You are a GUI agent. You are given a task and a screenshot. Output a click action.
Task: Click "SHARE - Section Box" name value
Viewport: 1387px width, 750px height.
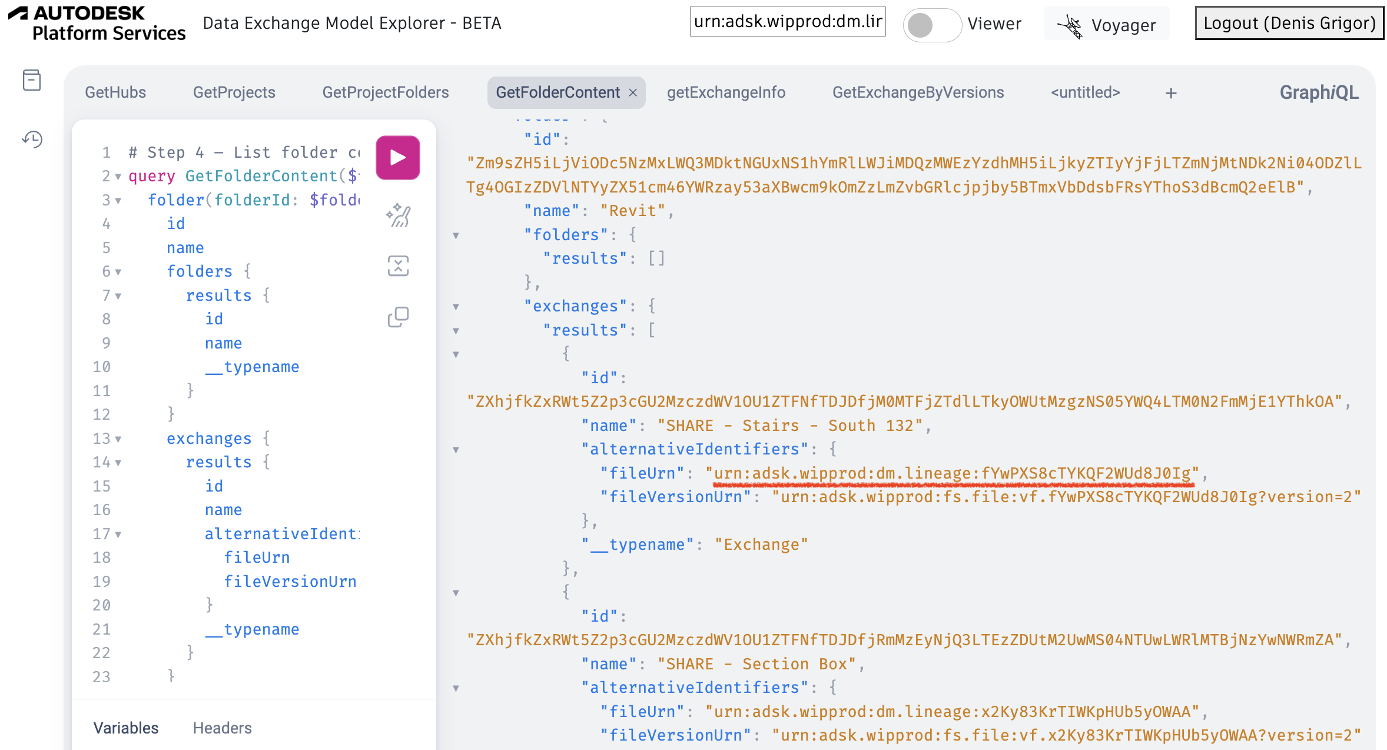pos(756,664)
